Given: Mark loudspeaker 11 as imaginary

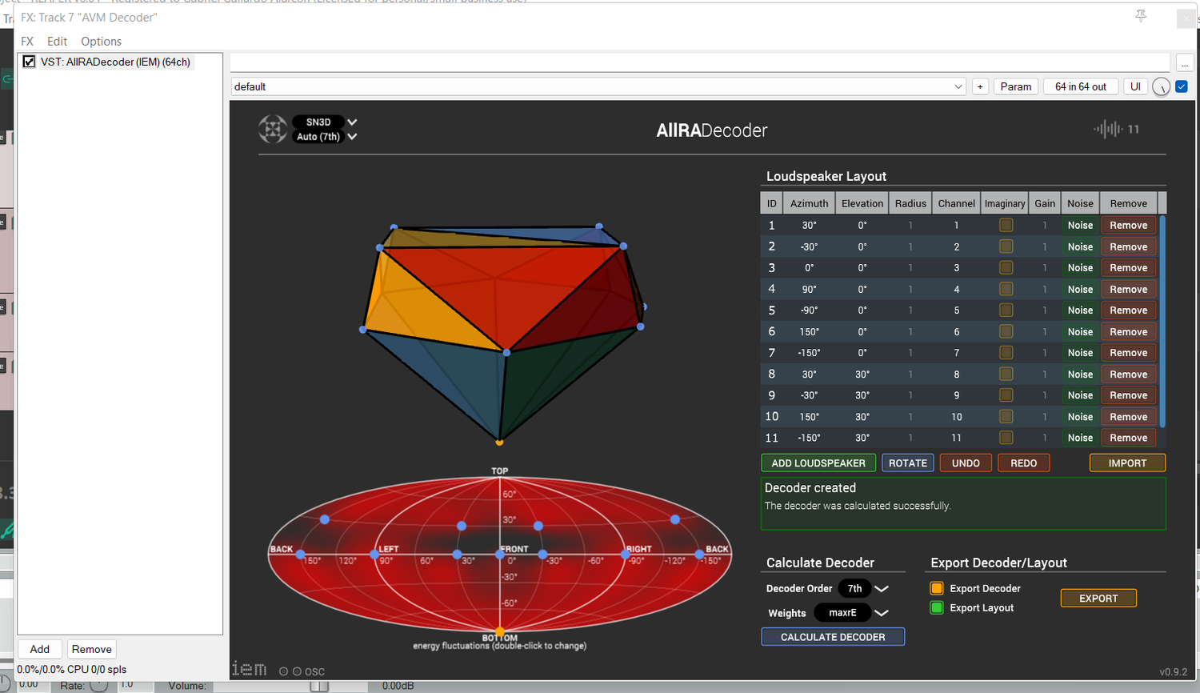Looking at the screenshot, I should coord(1006,438).
